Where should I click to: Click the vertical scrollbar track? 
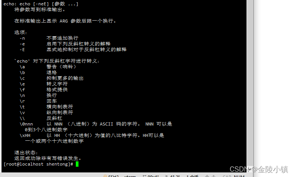[250, 82]
